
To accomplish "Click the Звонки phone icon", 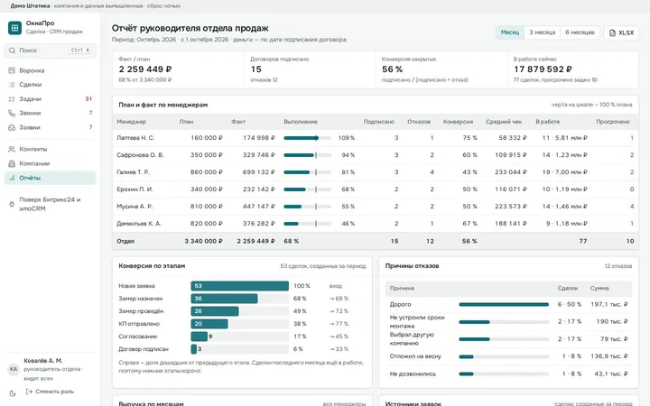I will pyautogui.click(x=12, y=113).
